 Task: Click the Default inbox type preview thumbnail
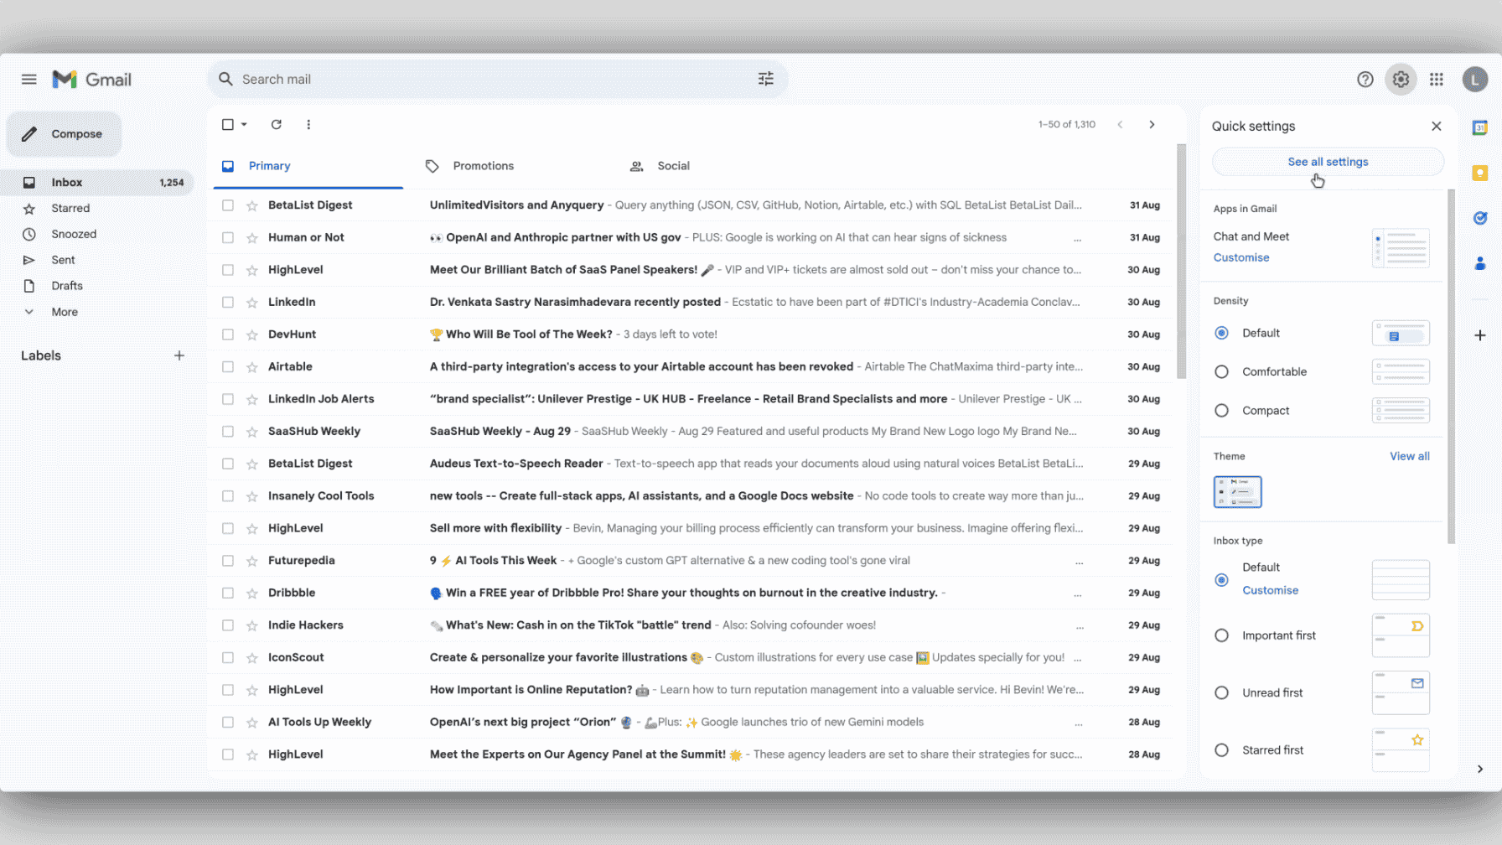pos(1401,580)
